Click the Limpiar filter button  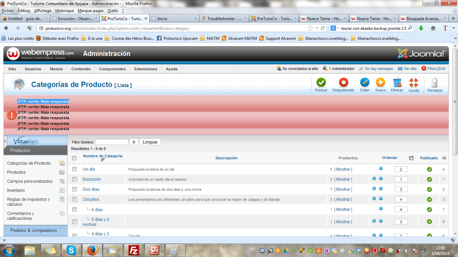150,142
